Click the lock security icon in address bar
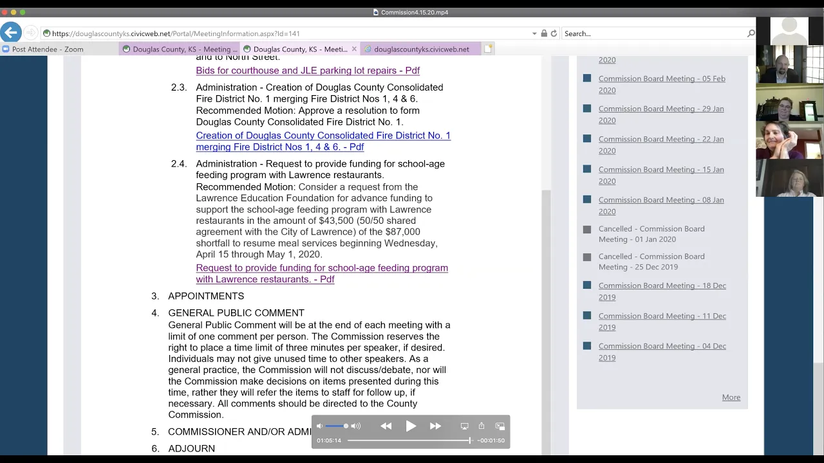 tap(544, 33)
